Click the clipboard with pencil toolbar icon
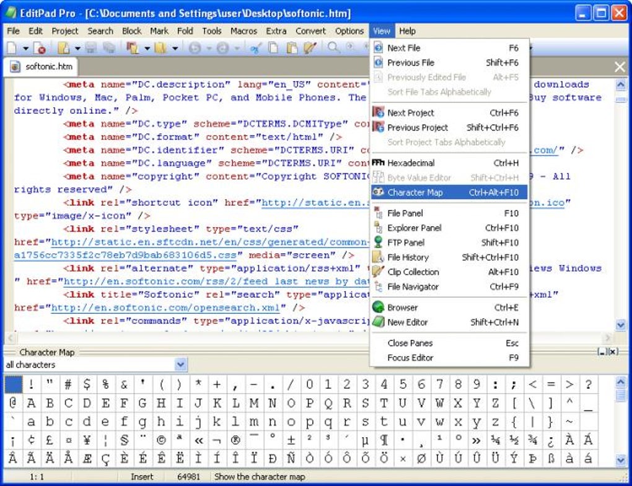Image resolution: width=632 pixels, height=486 pixels. 310,48
